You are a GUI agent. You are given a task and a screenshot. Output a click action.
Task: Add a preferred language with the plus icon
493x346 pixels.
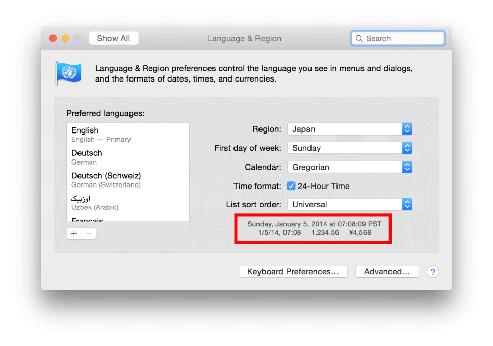pyautogui.click(x=74, y=233)
